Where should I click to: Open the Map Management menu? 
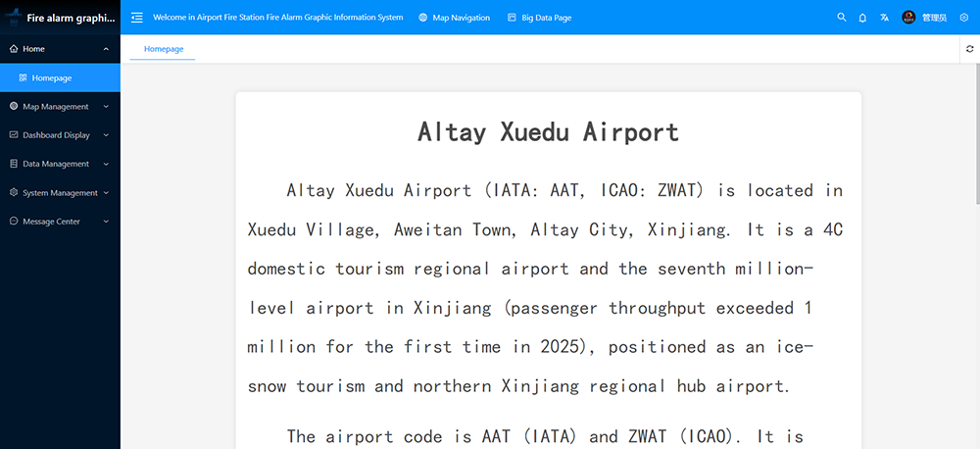coord(60,106)
